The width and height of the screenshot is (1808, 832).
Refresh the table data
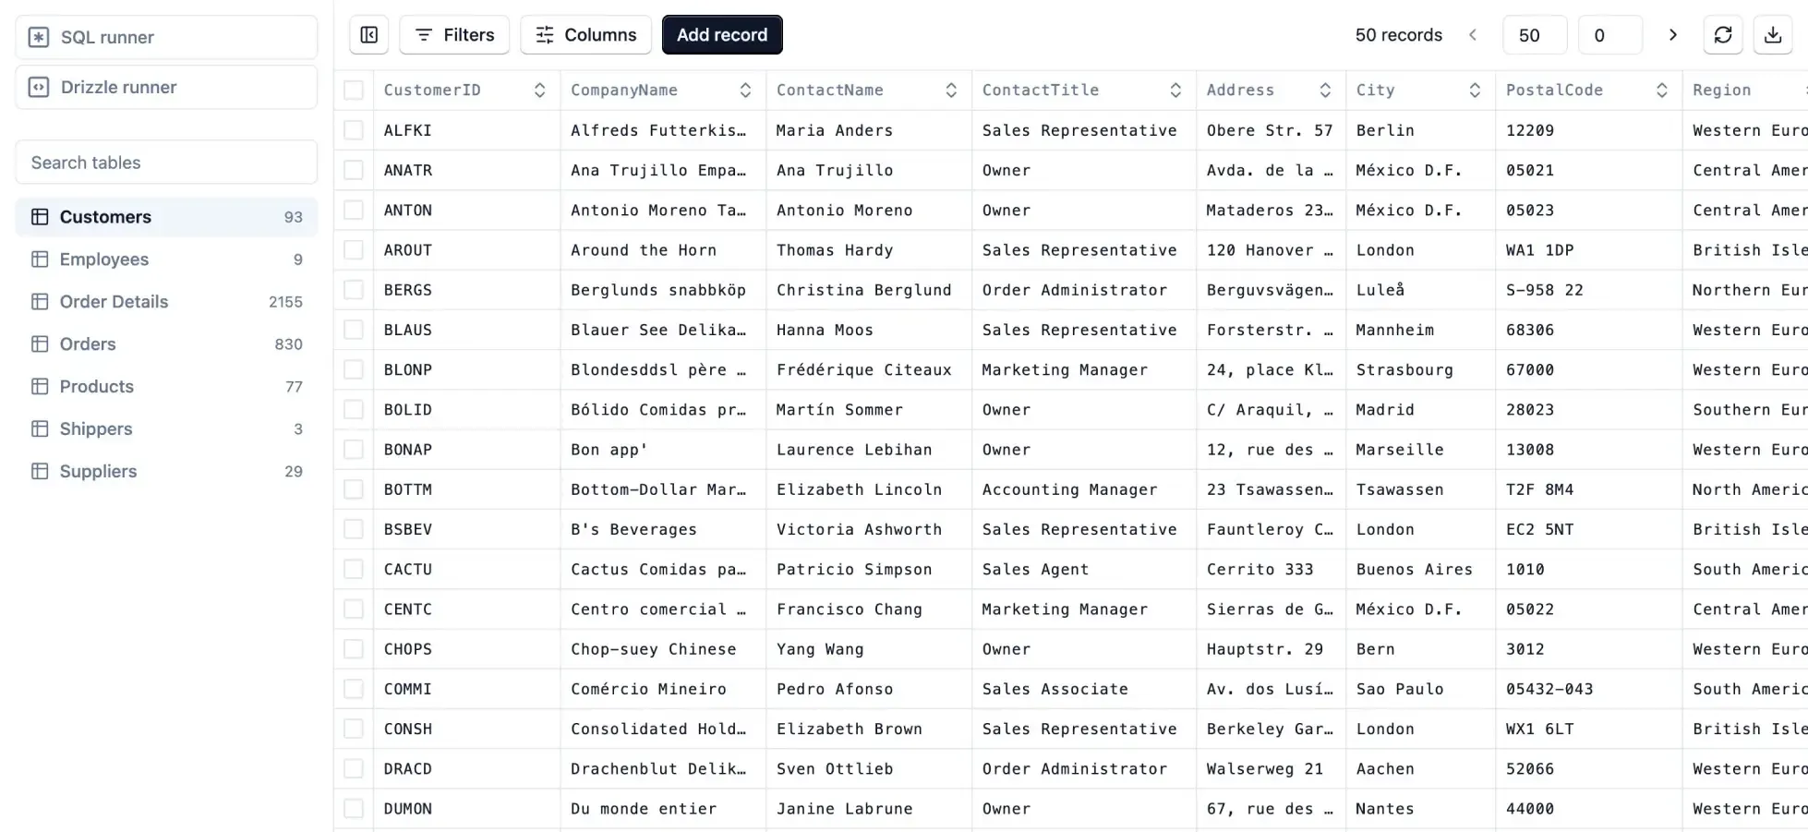tap(1723, 34)
